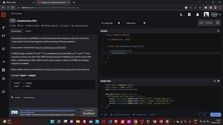The image size is (223, 125).
Task: Open the Discussions speech bubbles sidebar icon
Action: pos(3,79)
